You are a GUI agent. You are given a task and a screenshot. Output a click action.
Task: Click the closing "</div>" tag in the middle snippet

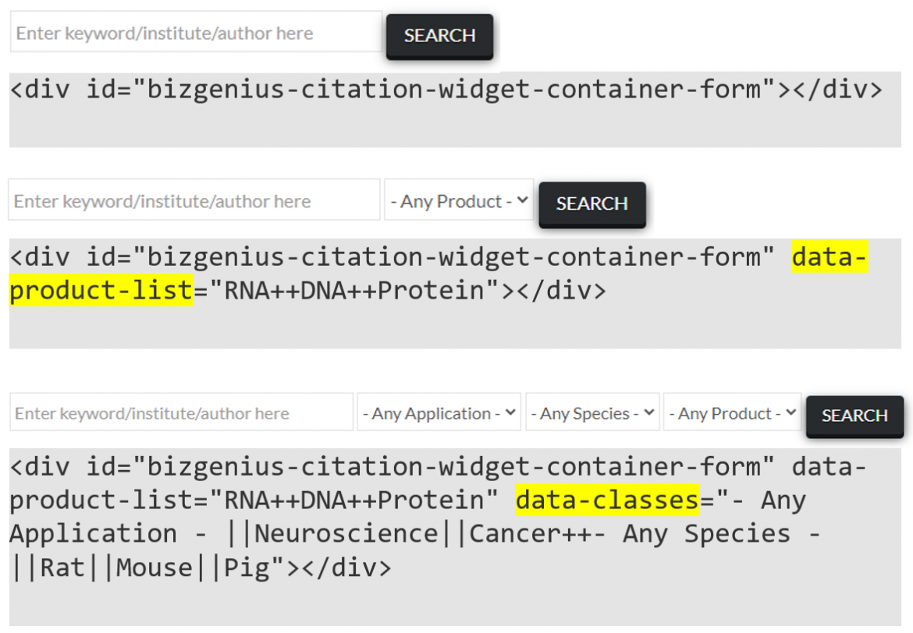(x=562, y=290)
